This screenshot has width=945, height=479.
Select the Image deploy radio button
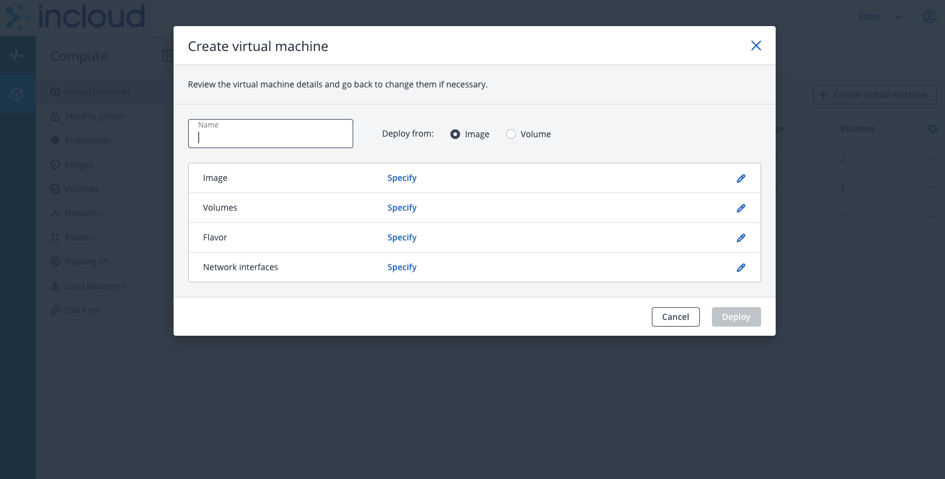coord(455,134)
